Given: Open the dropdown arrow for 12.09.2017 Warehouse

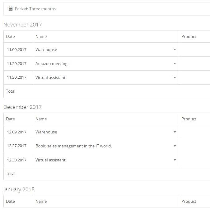Looking at the screenshot, I should click(175, 132).
